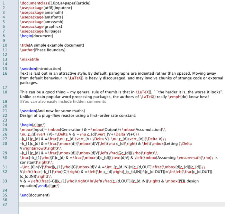Click line number 21 in the gutter

(x=5, y=111)
